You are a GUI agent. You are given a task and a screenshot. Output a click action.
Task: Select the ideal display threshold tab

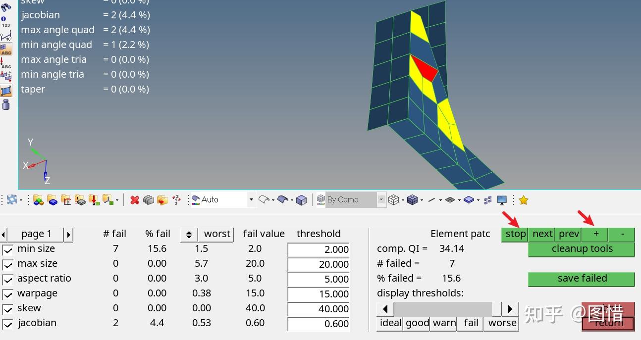(390, 323)
